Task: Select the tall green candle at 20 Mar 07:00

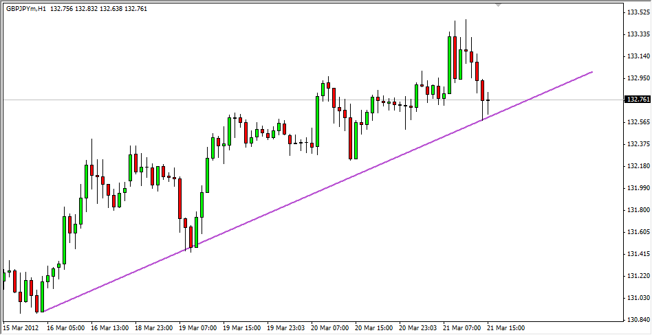Action: (318, 122)
